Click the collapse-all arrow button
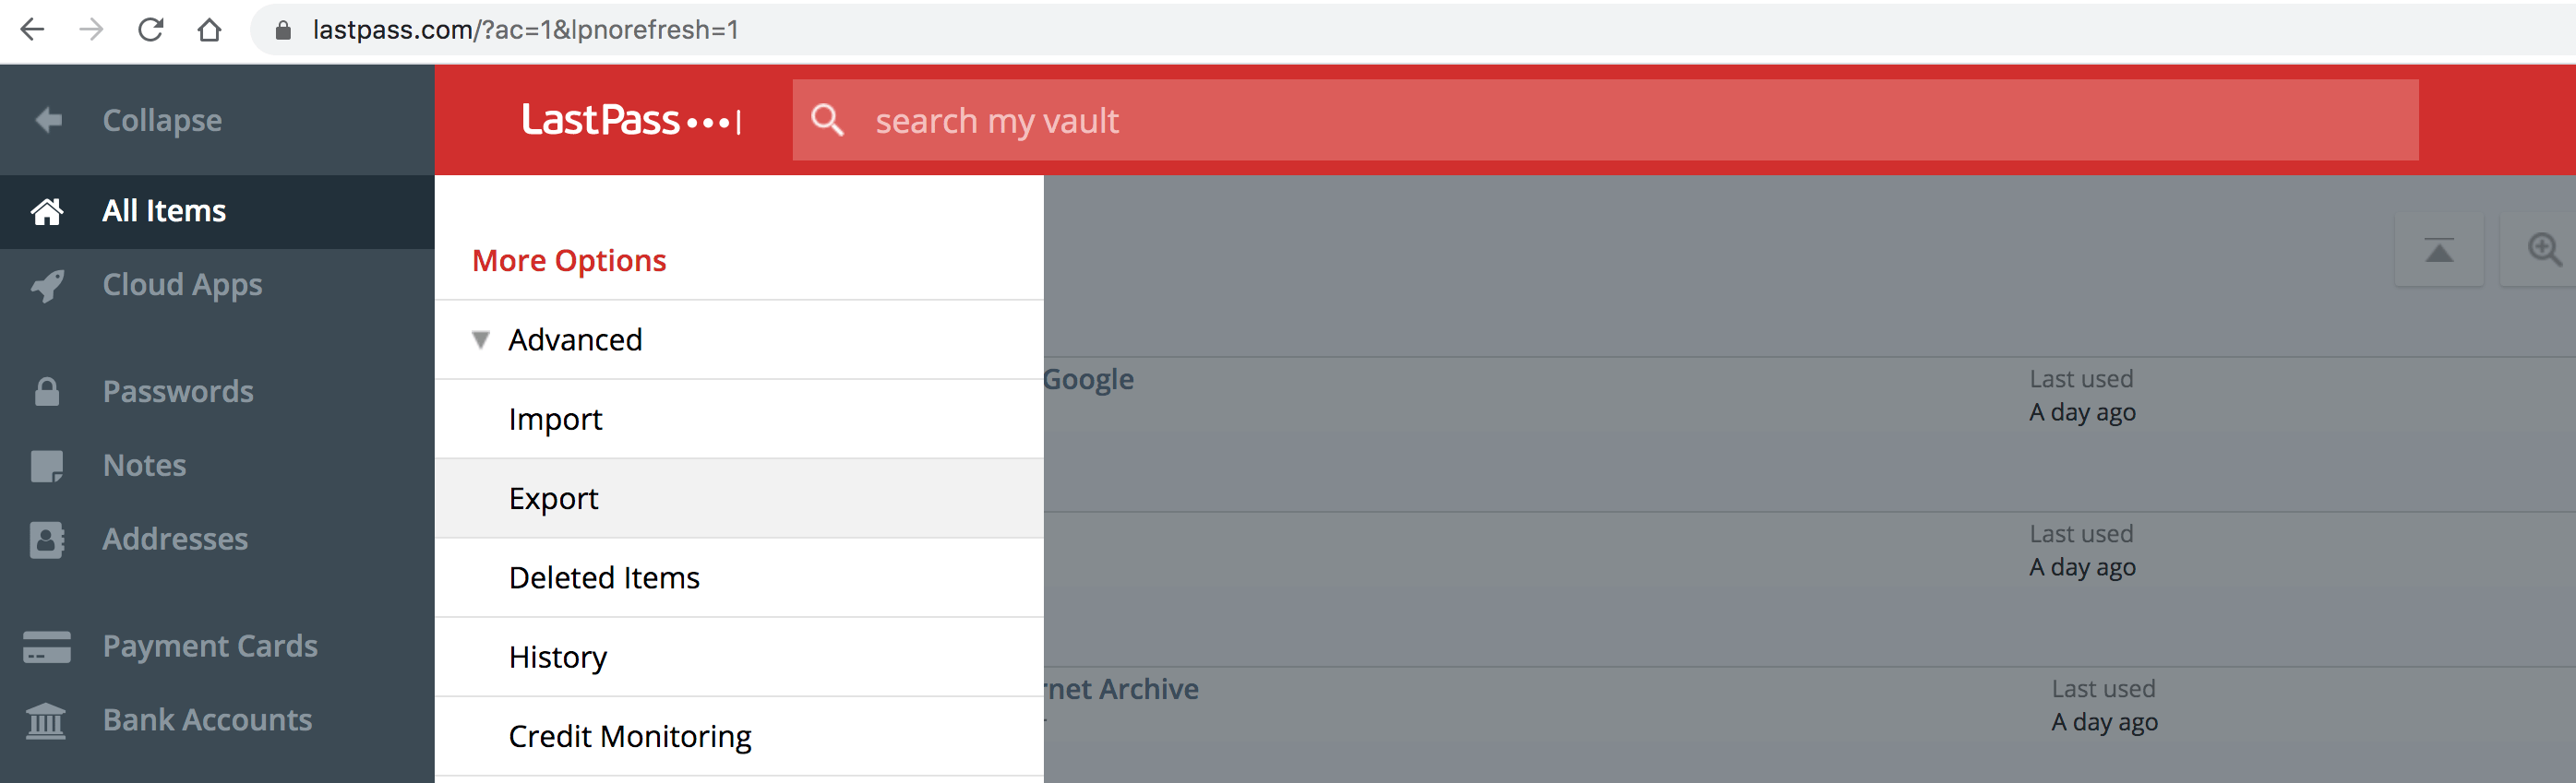Screen dimensions: 2576x783 (2438, 250)
